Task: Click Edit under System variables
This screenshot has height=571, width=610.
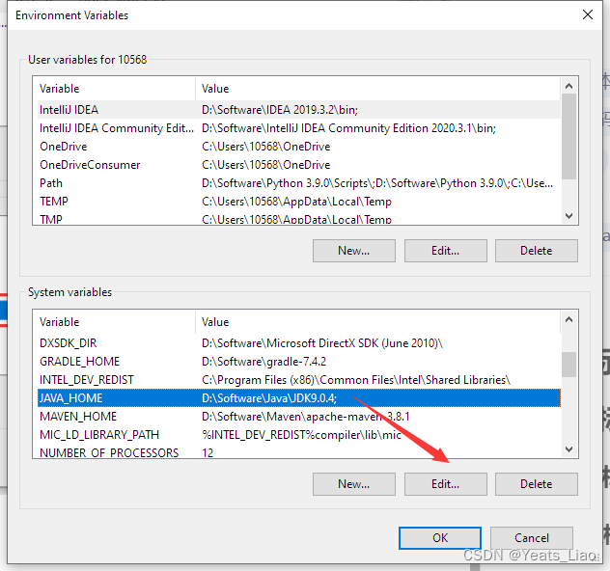Action: pyautogui.click(x=446, y=484)
